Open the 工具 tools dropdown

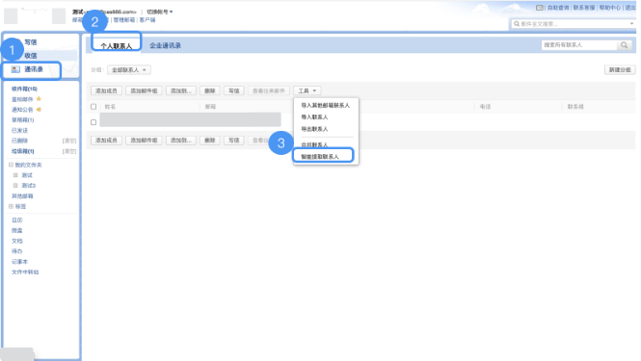[x=307, y=90]
